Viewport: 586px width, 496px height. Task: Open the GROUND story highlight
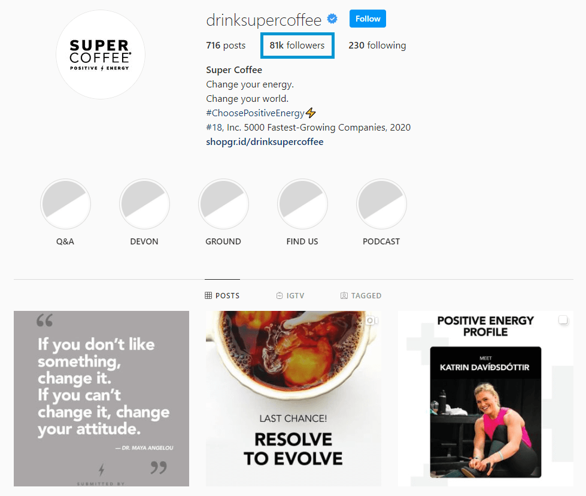pyautogui.click(x=223, y=204)
